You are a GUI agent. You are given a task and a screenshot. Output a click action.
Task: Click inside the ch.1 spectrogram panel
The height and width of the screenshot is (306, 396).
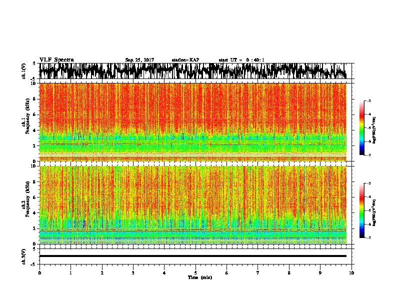pos(192,122)
